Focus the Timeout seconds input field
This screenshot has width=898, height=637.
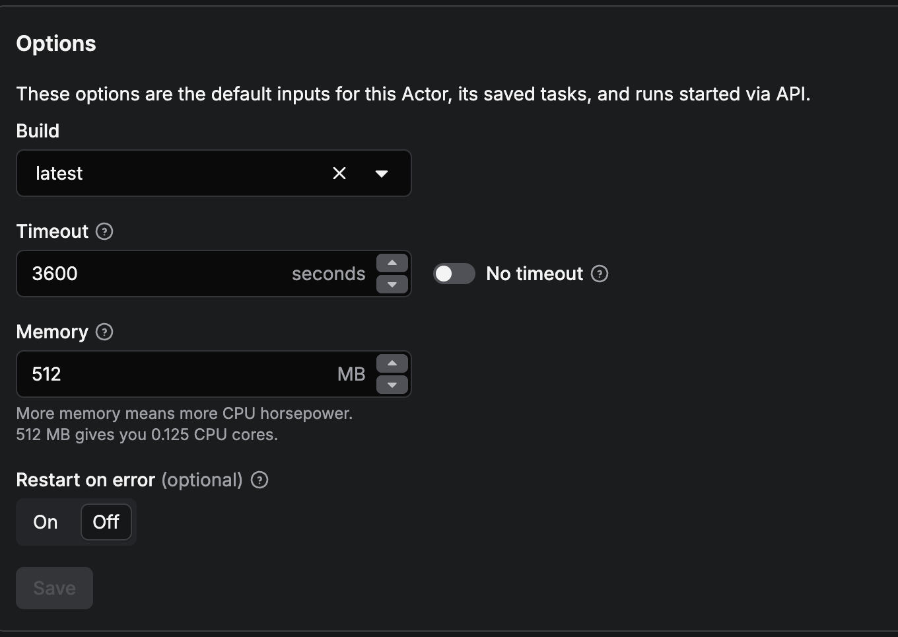(x=152, y=274)
